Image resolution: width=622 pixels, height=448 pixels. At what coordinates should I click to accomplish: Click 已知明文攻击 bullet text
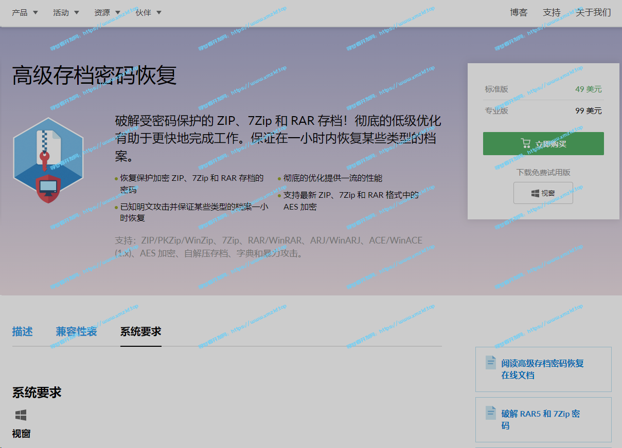[x=194, y=212]
